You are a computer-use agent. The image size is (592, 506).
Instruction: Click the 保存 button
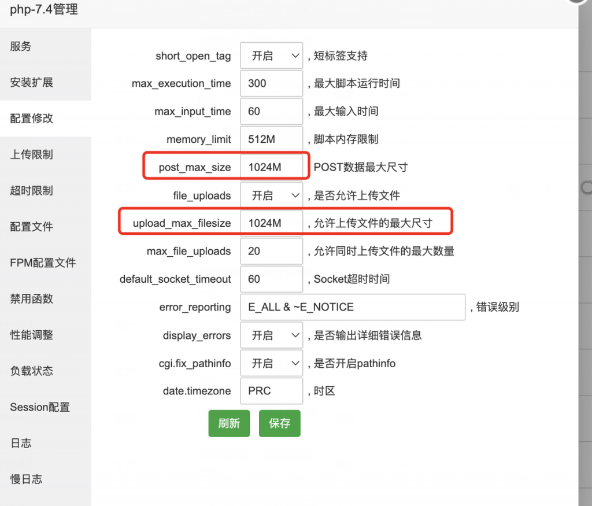(x=279, y=423)
